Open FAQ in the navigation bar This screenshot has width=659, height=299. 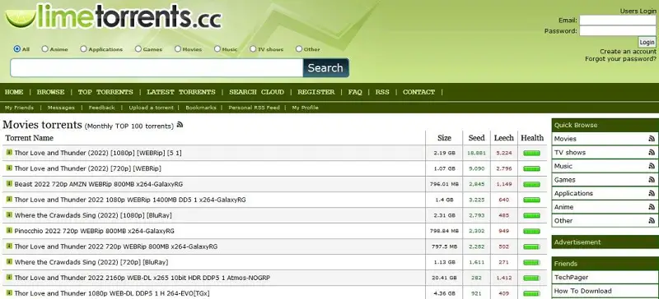click(x=355, y=92)
